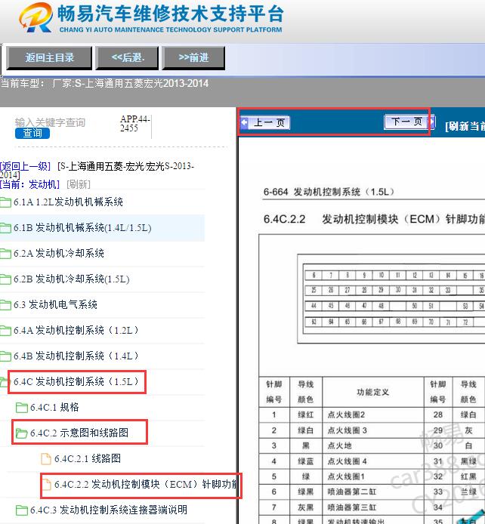Click wire color cell 绿红 in row 1
Screen dimensions: 485x524
(306, 415)
